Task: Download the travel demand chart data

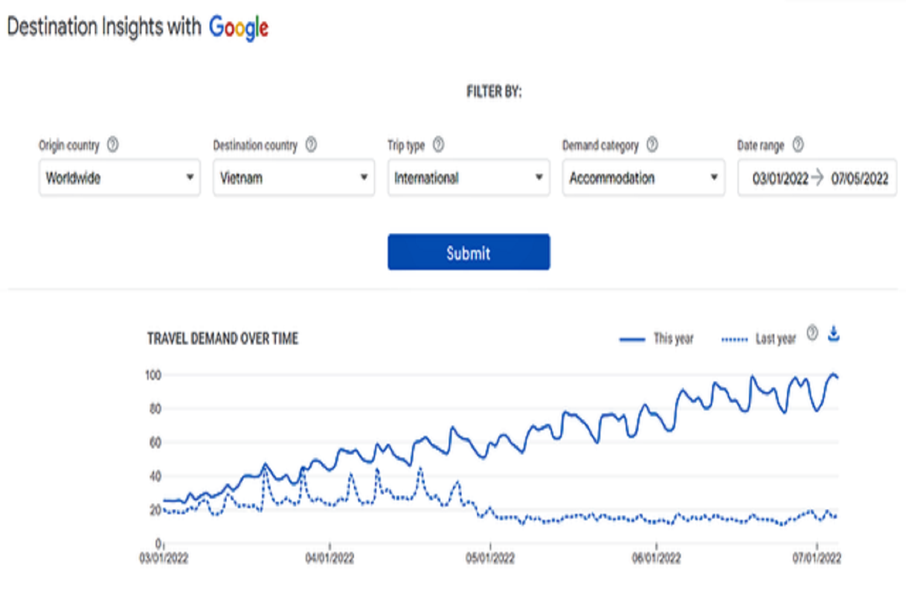Action: pyautogui.click(x=834, y=333)
